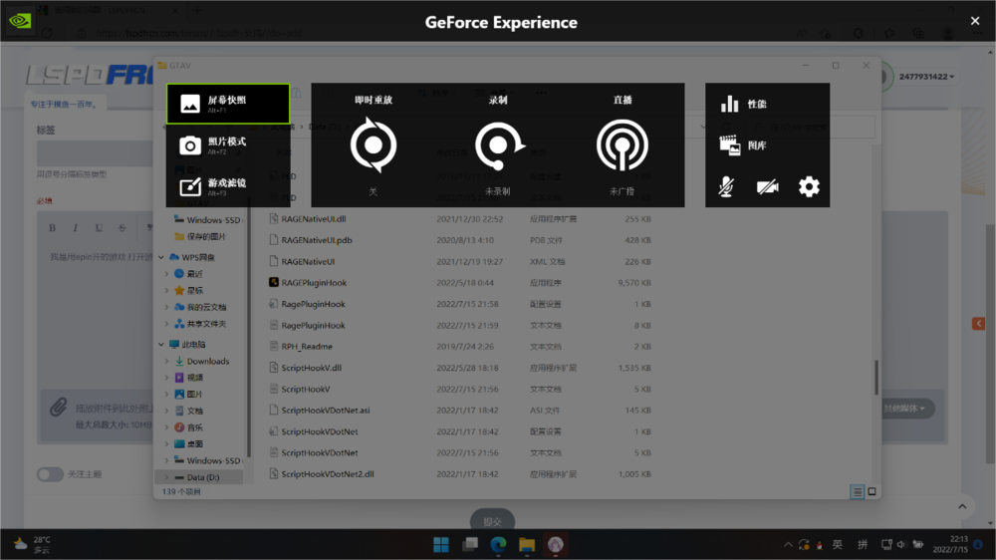This screenshot has width=996, height=560.
Task: Select Windows-SSD under 此电脑
Action: [207, 460]
